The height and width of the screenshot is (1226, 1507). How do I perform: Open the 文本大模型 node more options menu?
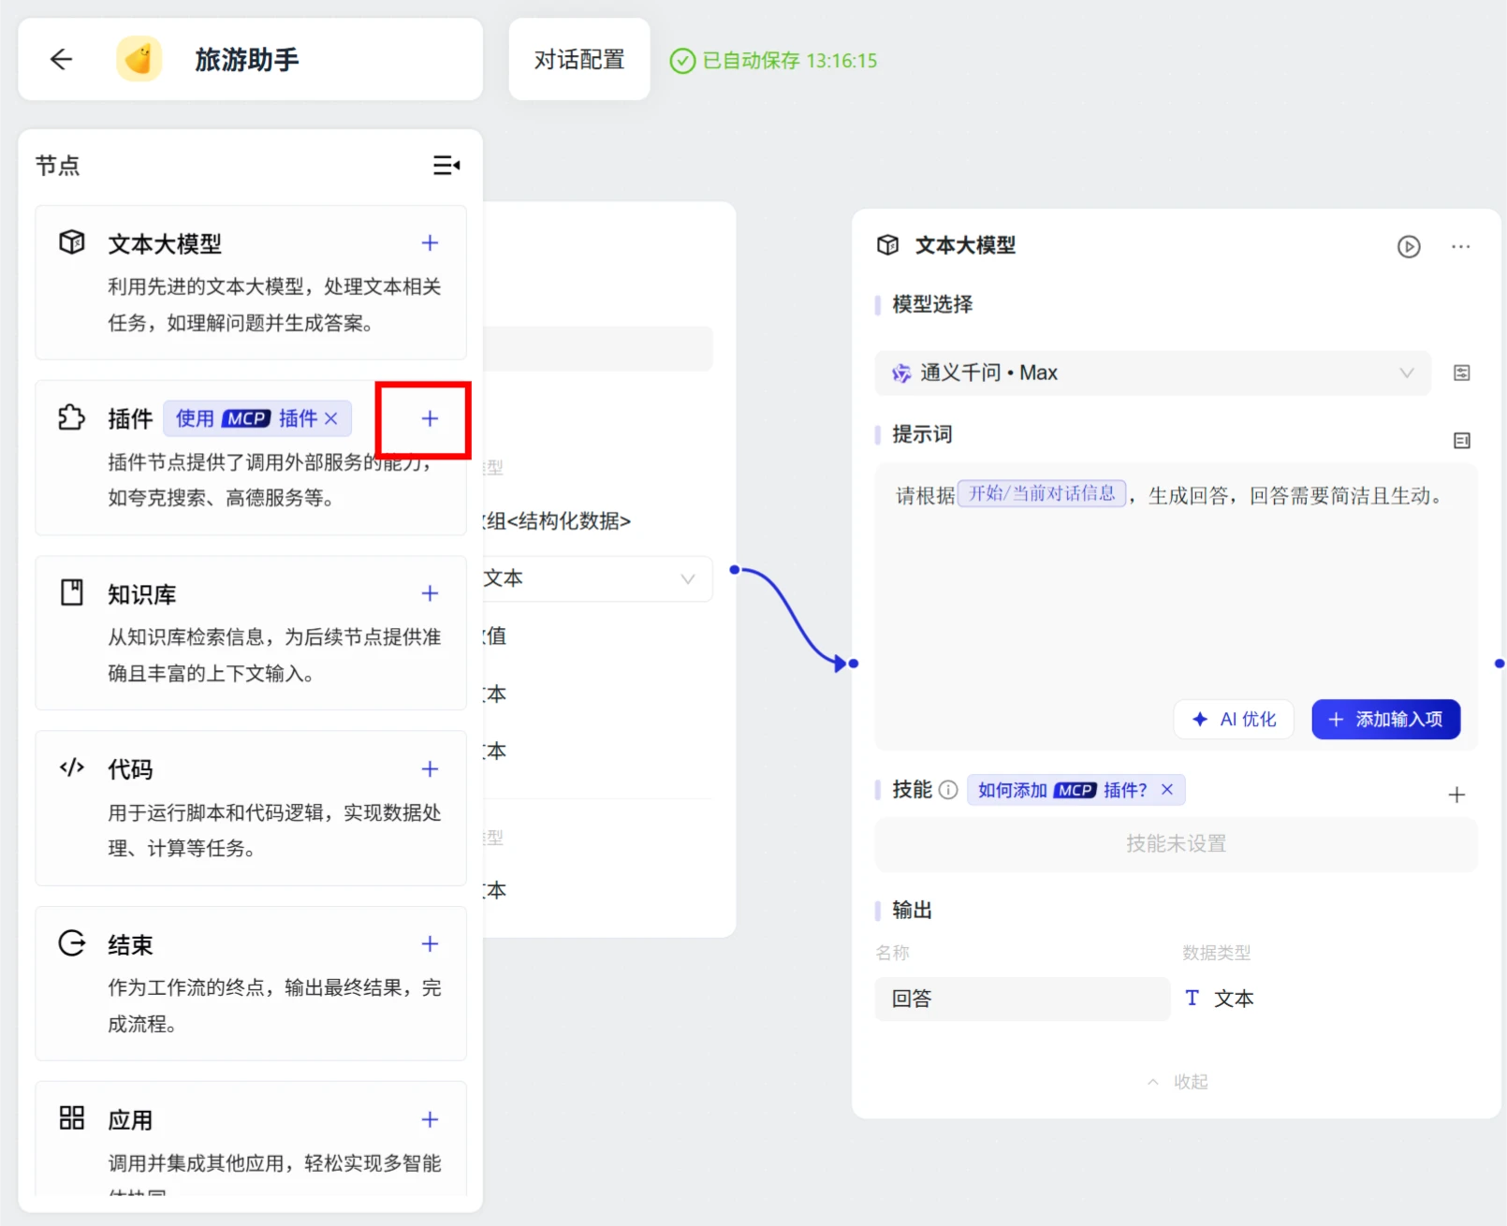1460,246
